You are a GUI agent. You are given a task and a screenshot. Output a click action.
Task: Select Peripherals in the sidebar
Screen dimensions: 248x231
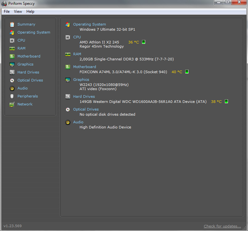click(27, 96)
